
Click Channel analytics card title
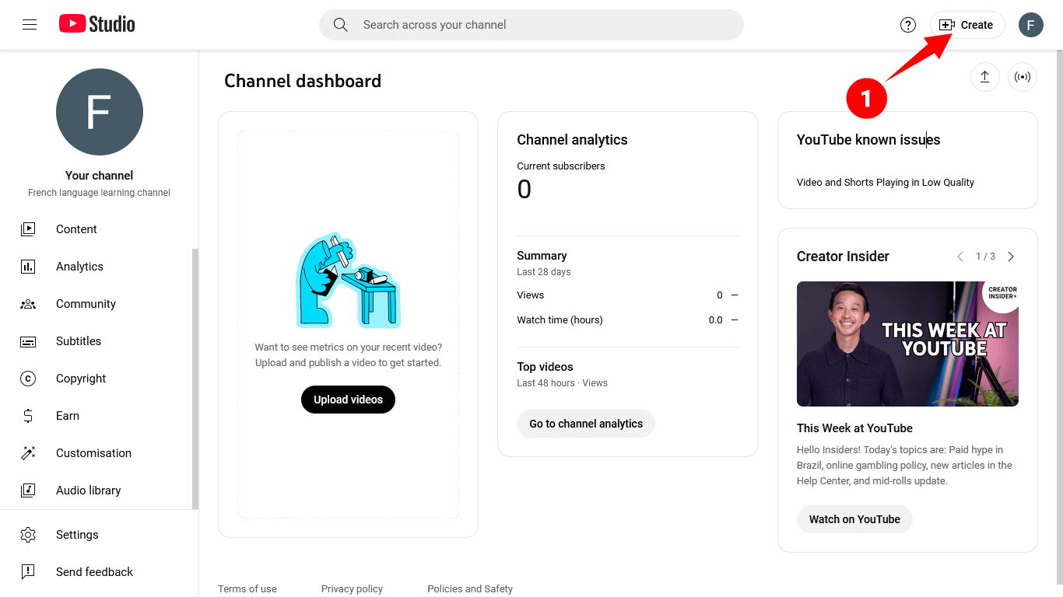coord(572,140)
